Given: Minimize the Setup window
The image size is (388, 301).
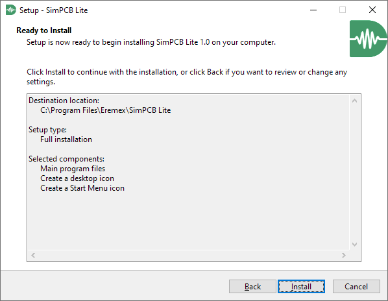Looking at the screenshot, I should pos(313,10).
